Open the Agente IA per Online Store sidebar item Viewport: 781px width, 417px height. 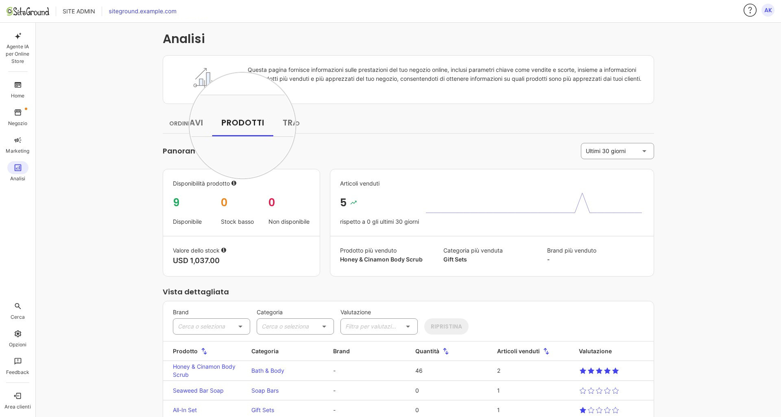pos(17,48)
